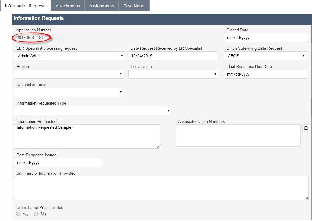Screen dimensions: 312x221
Task: Click the Date Response Issued field
Action: point(58,162)
